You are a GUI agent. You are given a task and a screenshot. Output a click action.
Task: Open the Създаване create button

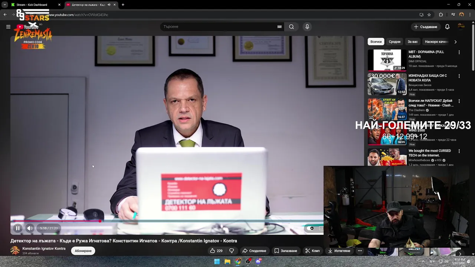(426, 27)
